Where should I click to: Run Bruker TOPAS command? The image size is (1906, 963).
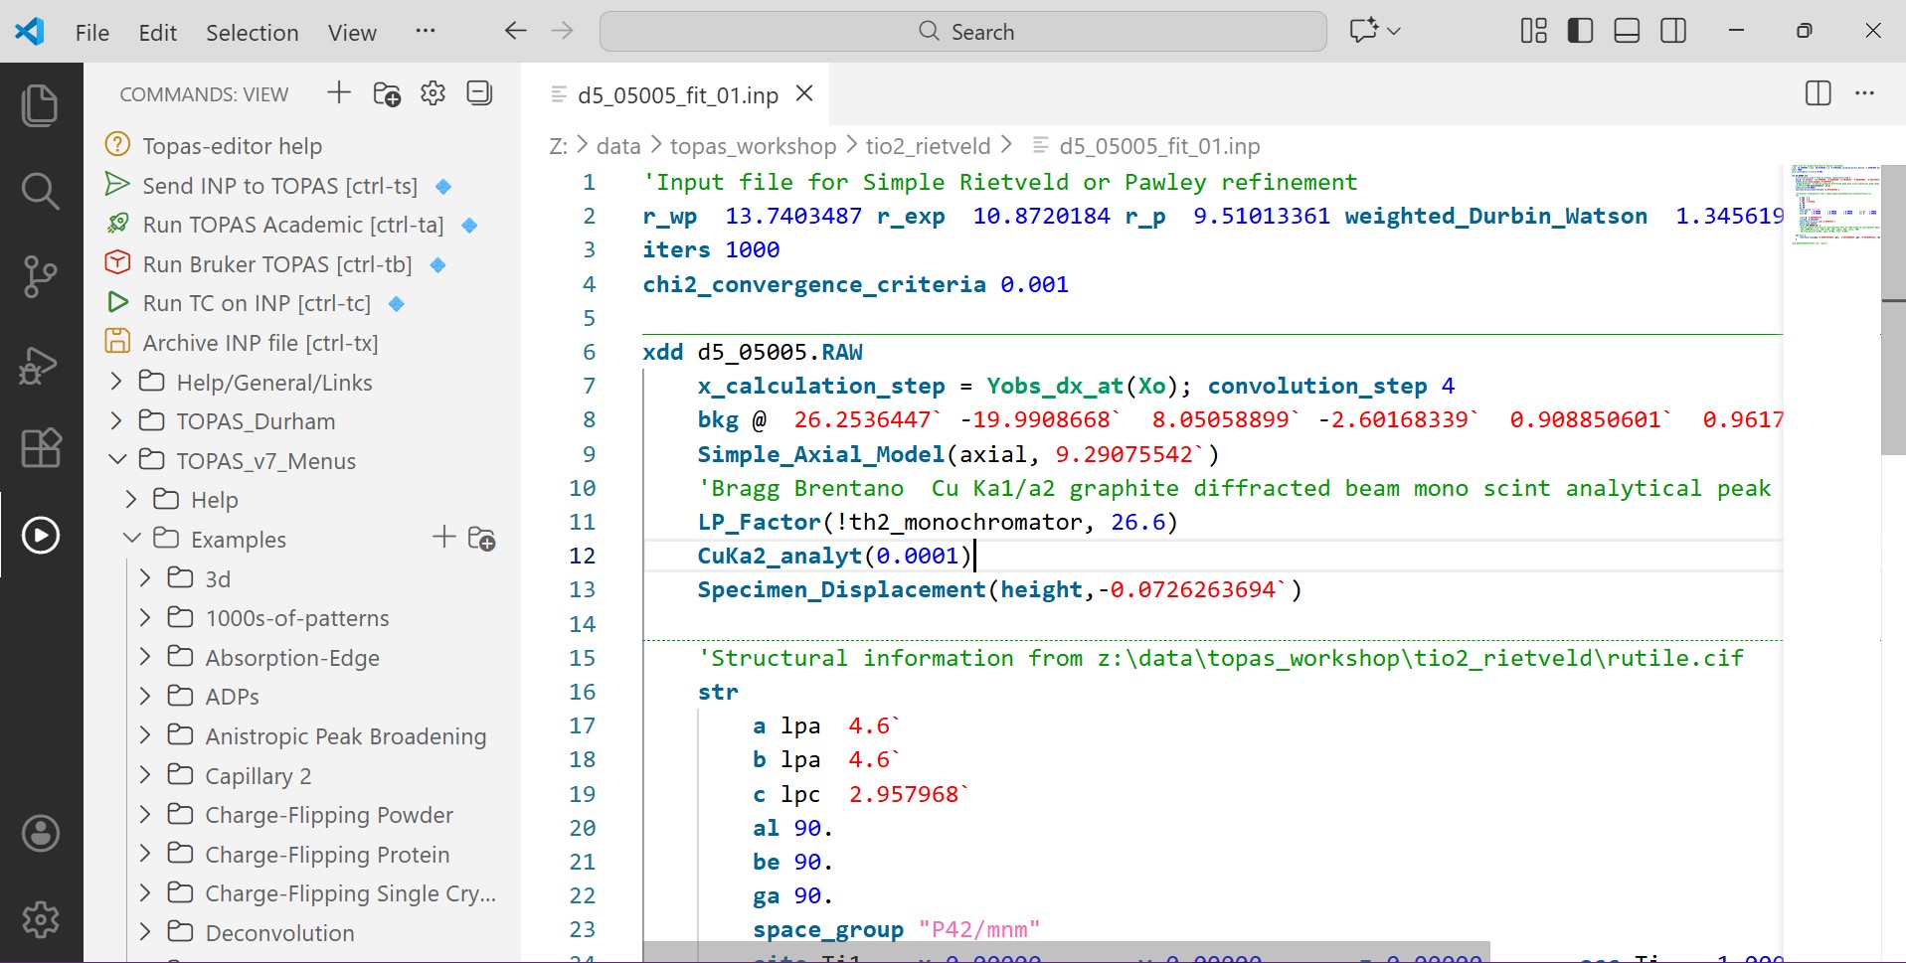point(276,264)
